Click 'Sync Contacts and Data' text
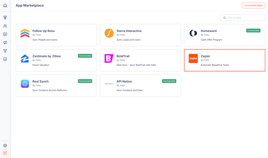The image size is (268, 158). [x=129, y=90]
